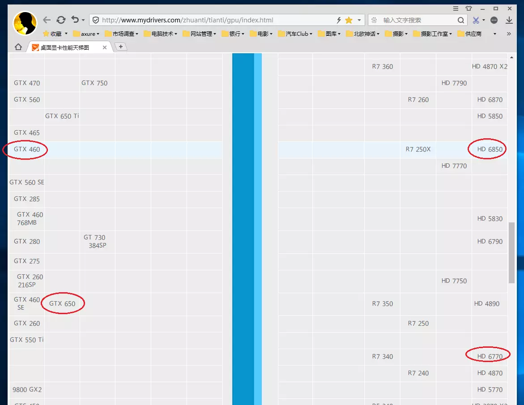Click the paw search engine icon

coord(374,20)
